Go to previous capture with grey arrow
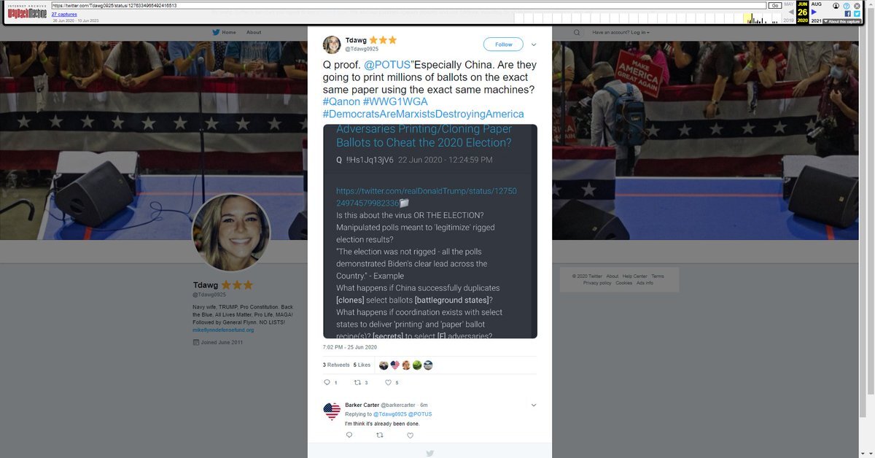The height and width of the screenshot is (458, 875). [x=791, y=12]
